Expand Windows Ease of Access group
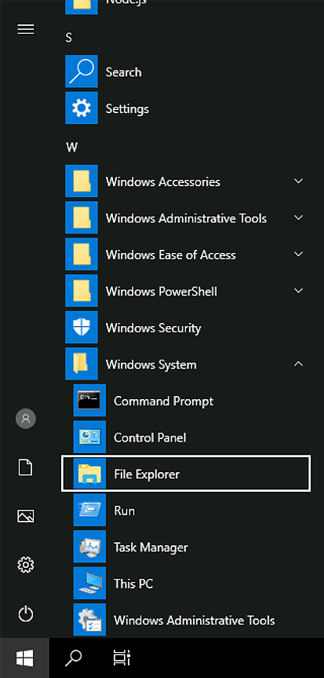This screenshot has height=678, width=324. [186, 255]
